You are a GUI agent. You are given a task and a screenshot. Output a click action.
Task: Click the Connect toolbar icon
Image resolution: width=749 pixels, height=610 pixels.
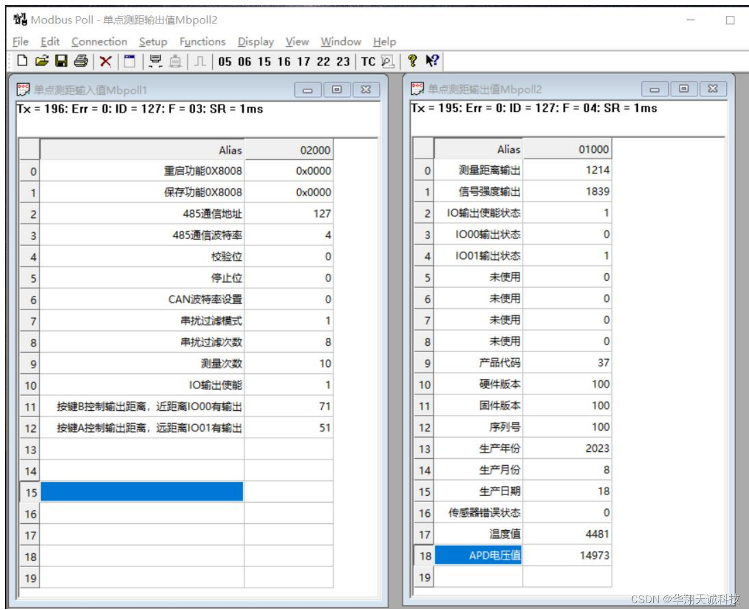click(155, 61)
